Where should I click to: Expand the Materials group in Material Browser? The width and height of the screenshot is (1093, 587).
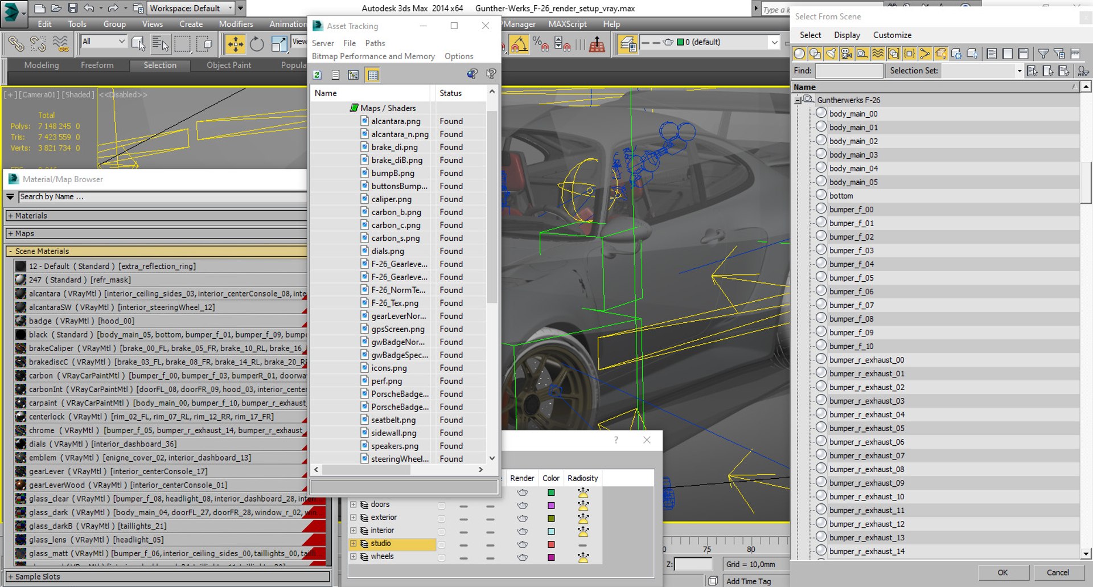coord(11,216)
